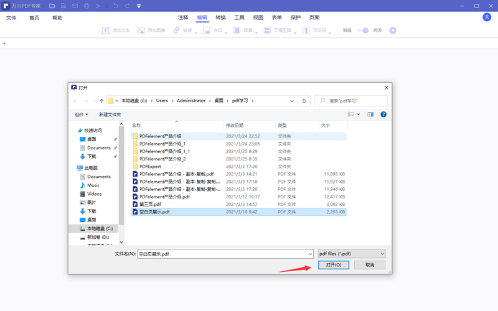
Task: Open the 文件 file menu
Action: coord(11,18)
